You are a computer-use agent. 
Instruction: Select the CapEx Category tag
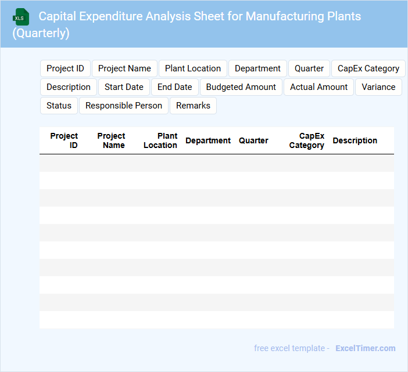368,68
